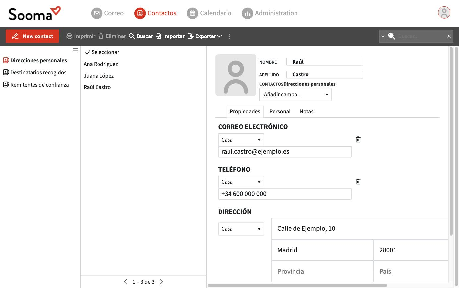This screenshot has width=459, height=288.
Task: Switch to the Propiedades tab
Action: (x=245, y=111)
